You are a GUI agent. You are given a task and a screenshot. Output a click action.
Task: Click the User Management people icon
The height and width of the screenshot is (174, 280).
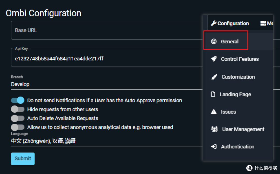click(214, 129)
